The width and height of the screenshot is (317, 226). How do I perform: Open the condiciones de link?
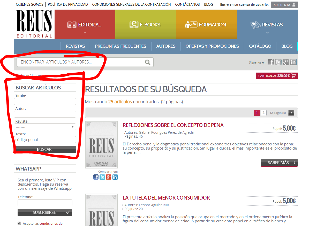coord(51,223)
